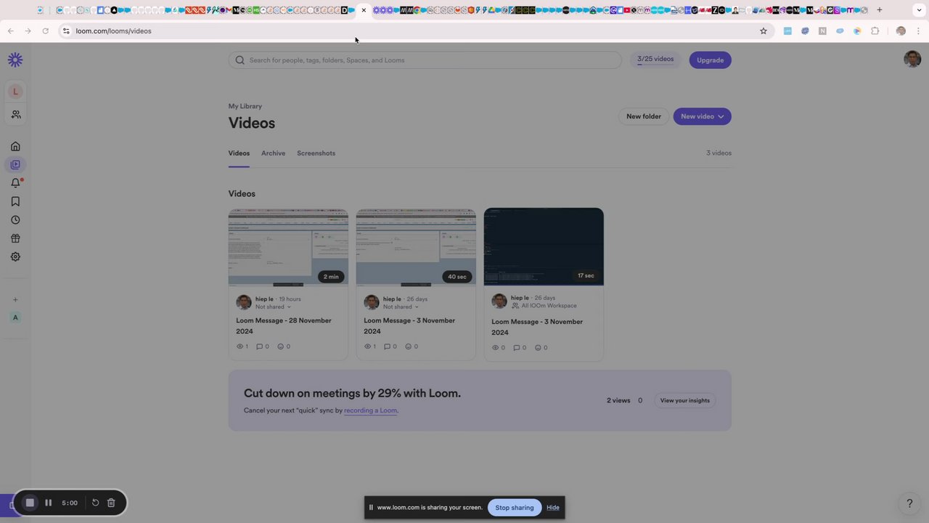Expand Not shared dropdown on 19 hours video
Screen dimensions: 929x523
pyautogui.click(x=273, y=307)
